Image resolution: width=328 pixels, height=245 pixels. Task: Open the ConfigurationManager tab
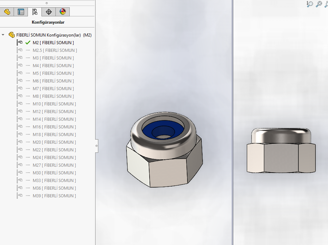click(x=35, y=12)
